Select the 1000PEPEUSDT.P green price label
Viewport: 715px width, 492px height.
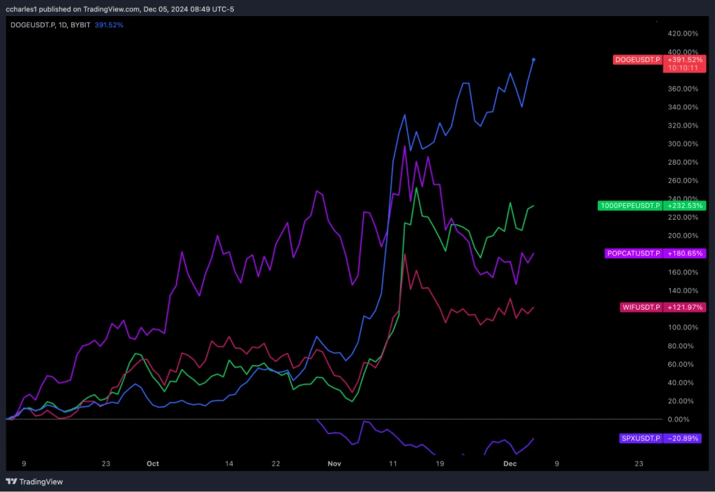pyautogui.click(x=629, y=206)
